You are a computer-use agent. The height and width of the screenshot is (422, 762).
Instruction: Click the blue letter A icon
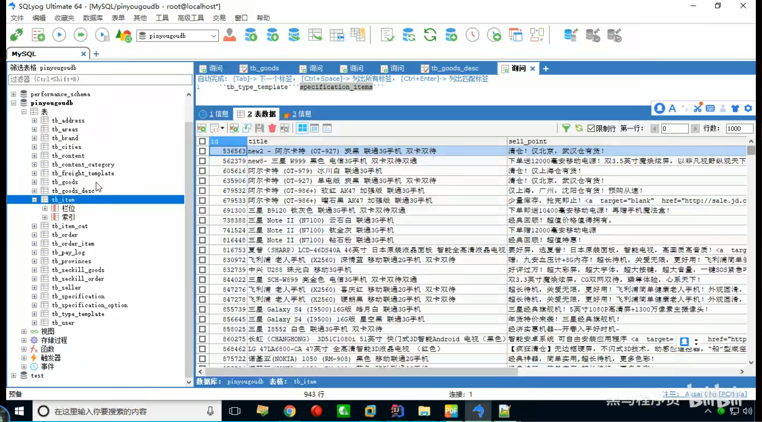tap(672, 108)
